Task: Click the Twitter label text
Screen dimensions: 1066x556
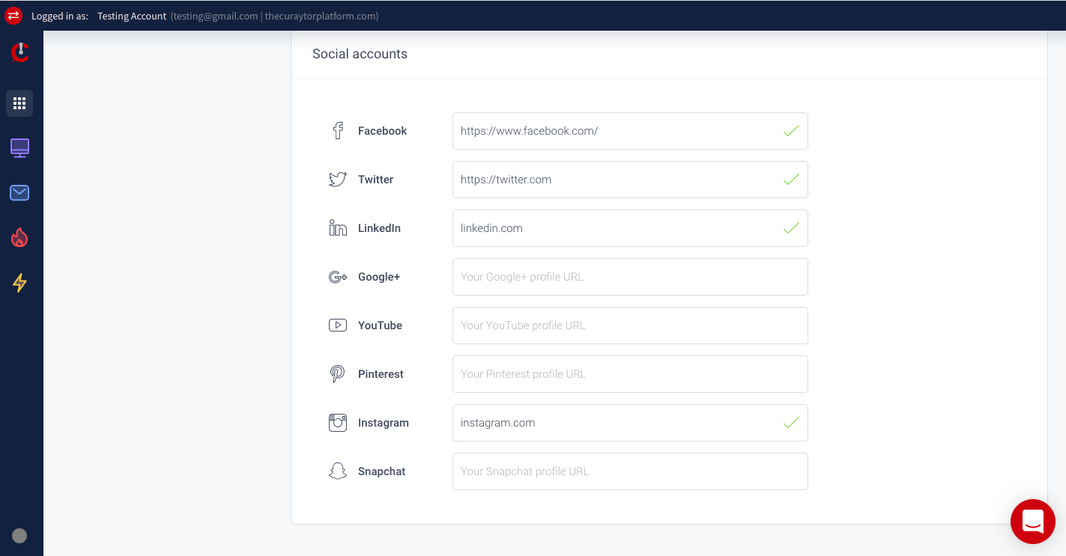Action: click(x=375, y=180)
